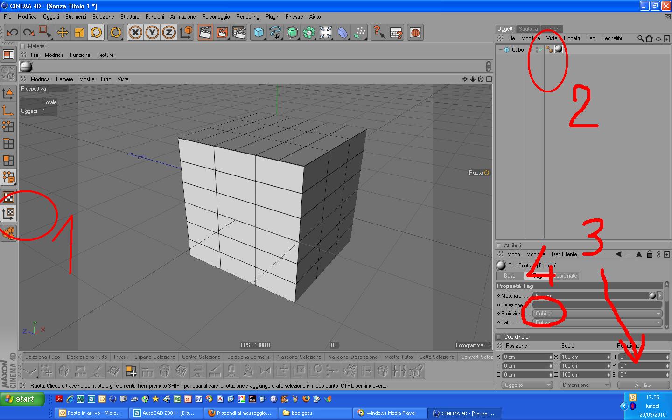The height and width of the screenshot is (420, 672).
Task: Open the Plugin menu
Action: (x=273, y=17)
